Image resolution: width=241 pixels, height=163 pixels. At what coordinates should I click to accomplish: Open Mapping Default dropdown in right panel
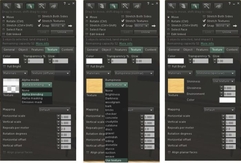[219, 110]
